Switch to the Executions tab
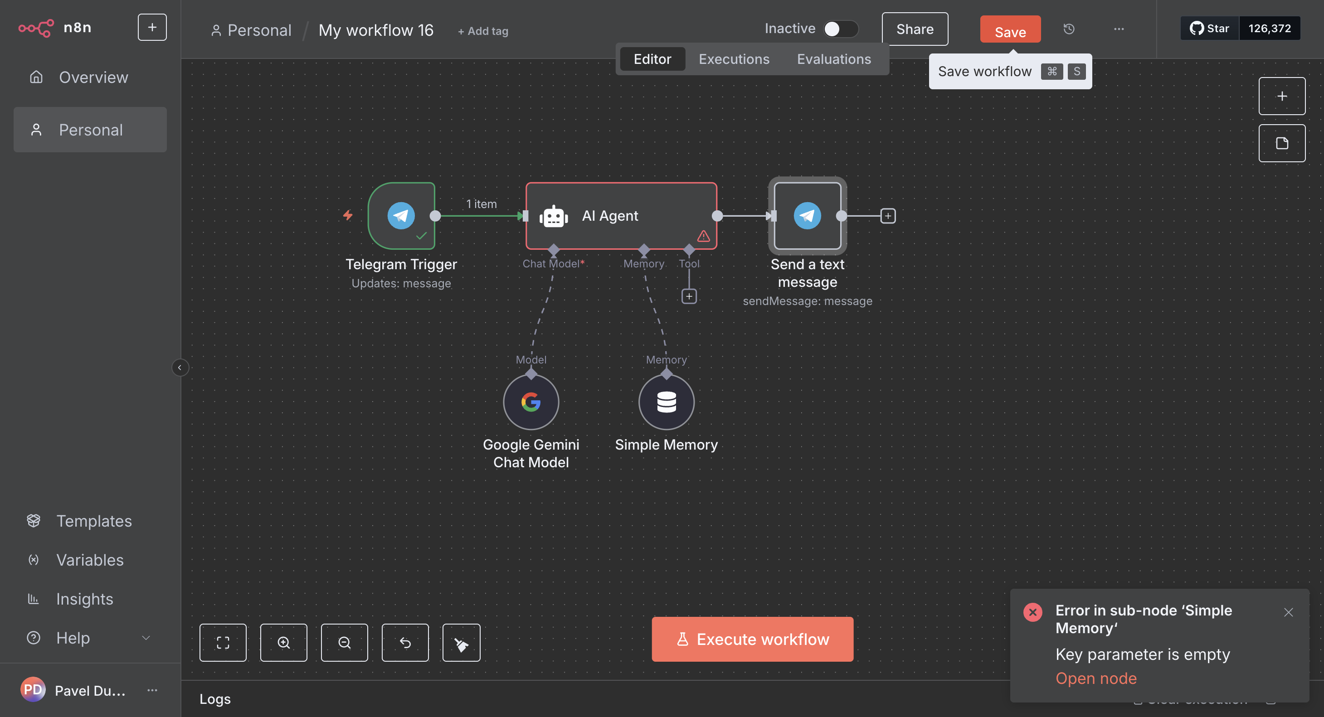This screenshot has width=1324, height=717. pos(734,59)
